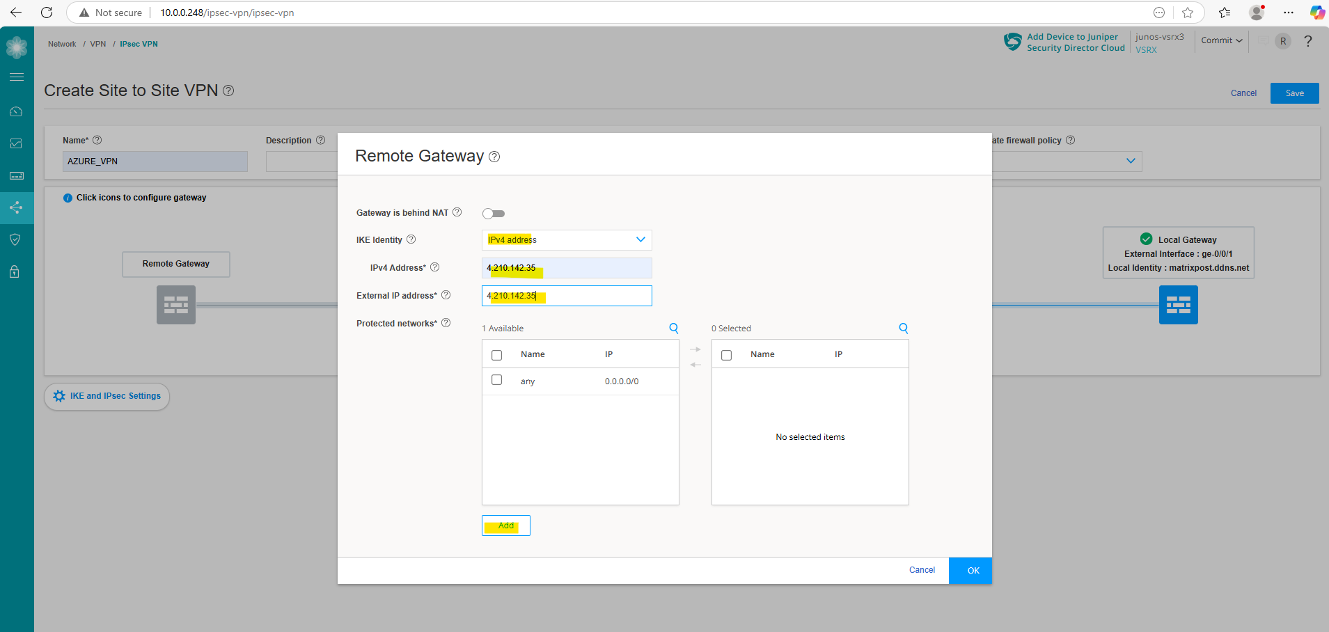Viewport: 1329px width, 632px height.
Task: Open the Copilot icon in the browser
Action: (x=1316, y=13)
